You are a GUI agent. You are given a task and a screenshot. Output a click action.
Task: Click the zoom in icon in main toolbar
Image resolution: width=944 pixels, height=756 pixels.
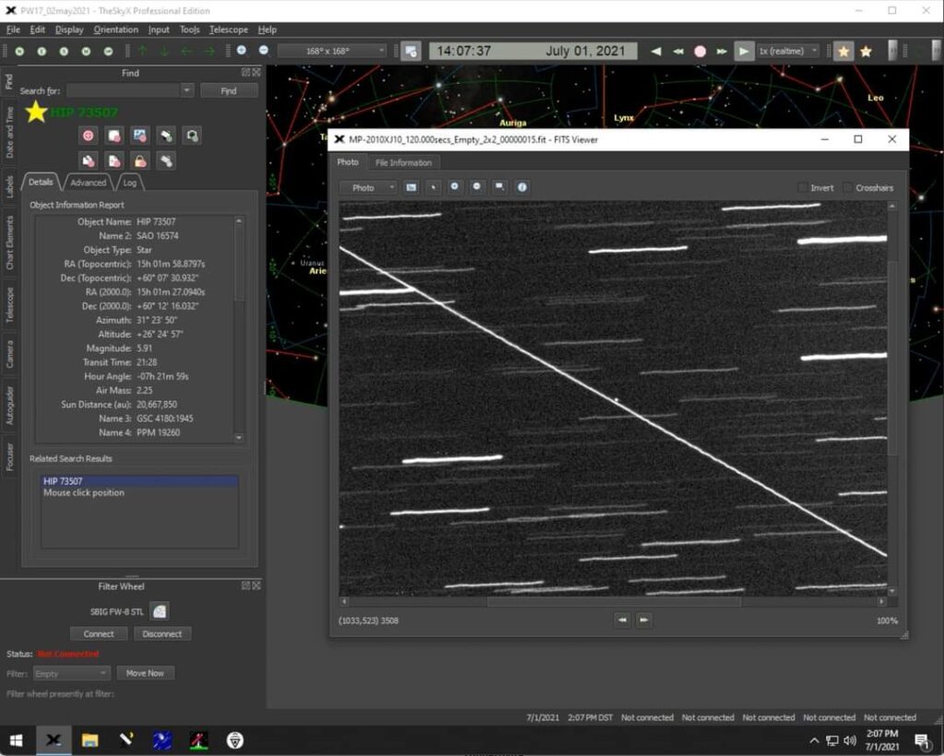(x=242, y=51)
